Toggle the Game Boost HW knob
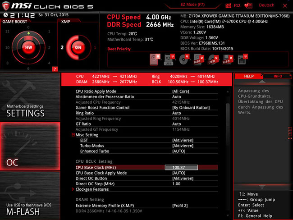 point(28,47)
